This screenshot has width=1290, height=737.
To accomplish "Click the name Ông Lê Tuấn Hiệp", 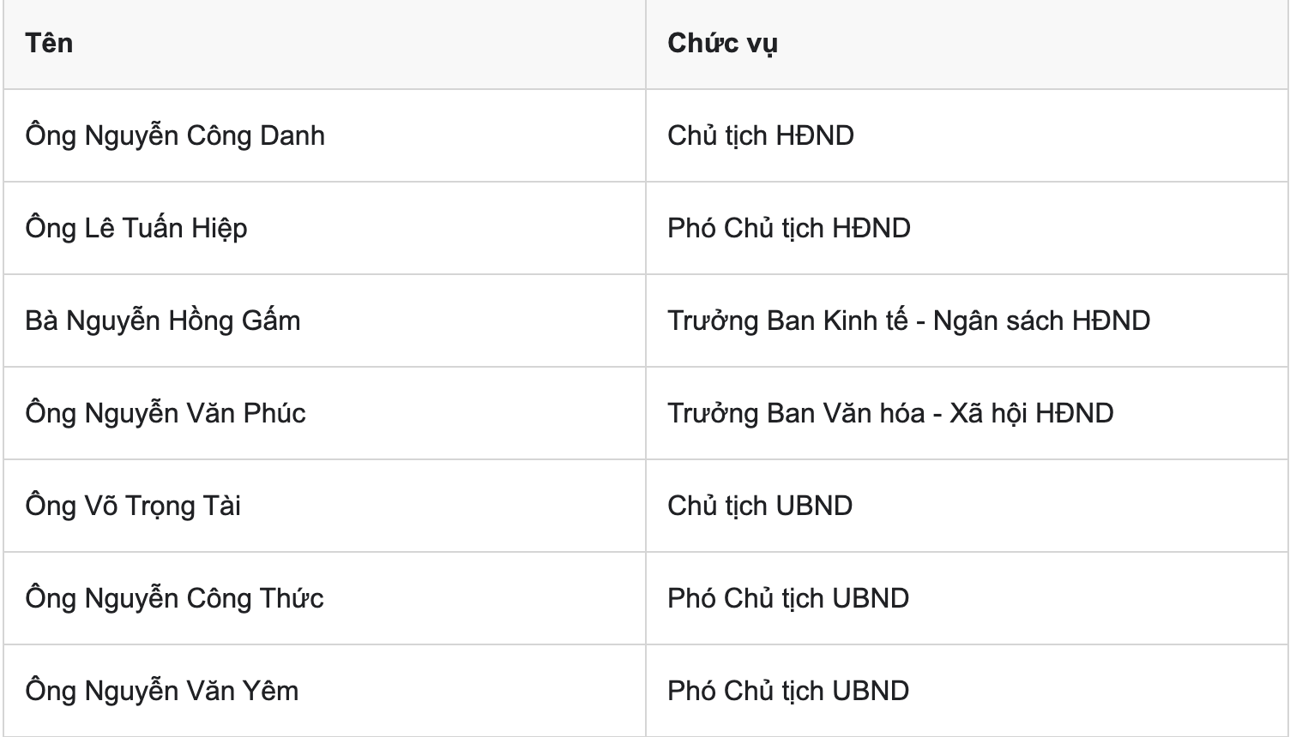I will 136,229.
